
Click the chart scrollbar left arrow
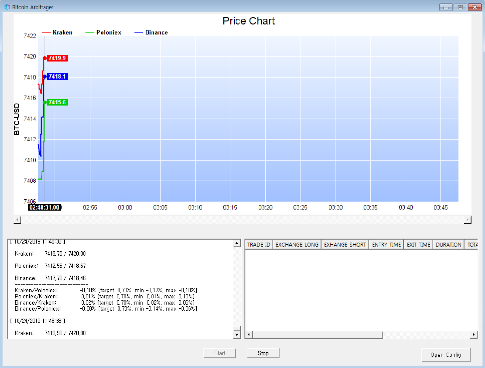coord(17,220)
